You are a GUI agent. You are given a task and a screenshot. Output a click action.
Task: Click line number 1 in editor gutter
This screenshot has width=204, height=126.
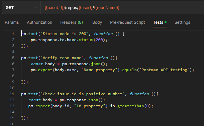tap(13, 34)
